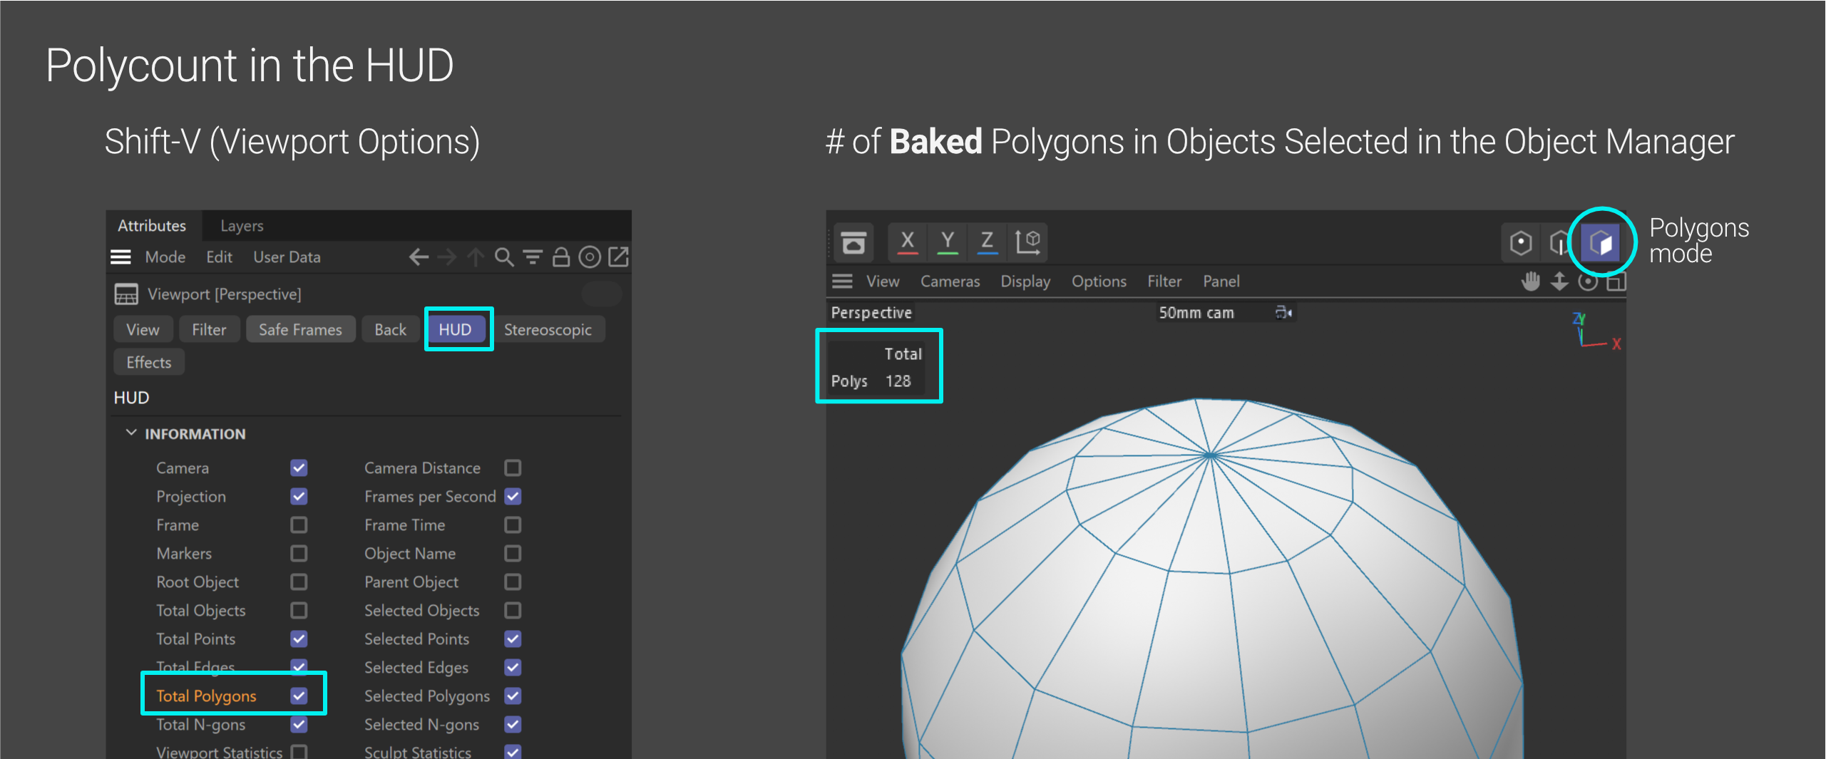Switch to the Layers tab

coord(242,226)
